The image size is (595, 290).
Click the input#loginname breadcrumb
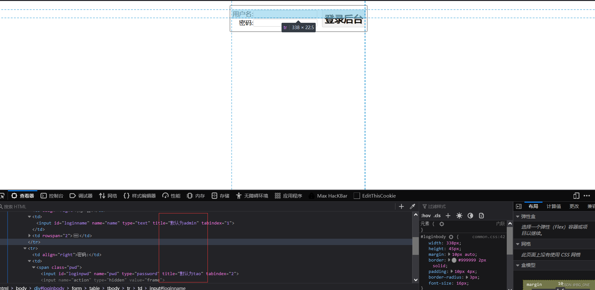[x=167, y=288]
